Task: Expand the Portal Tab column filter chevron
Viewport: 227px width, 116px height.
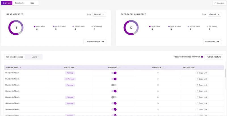Action: click(x=76, y=68)
